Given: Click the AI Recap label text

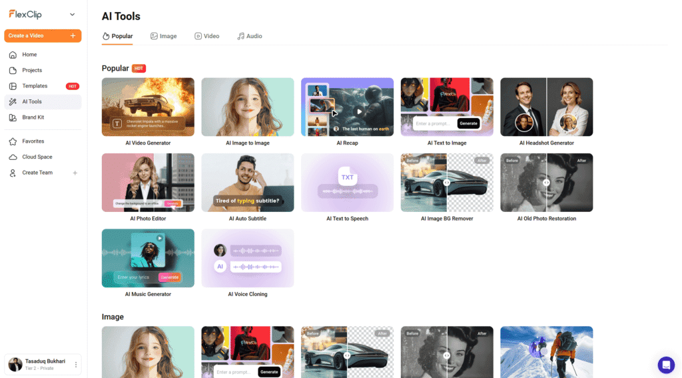Looking at the screenshot, I should point(347,143).
